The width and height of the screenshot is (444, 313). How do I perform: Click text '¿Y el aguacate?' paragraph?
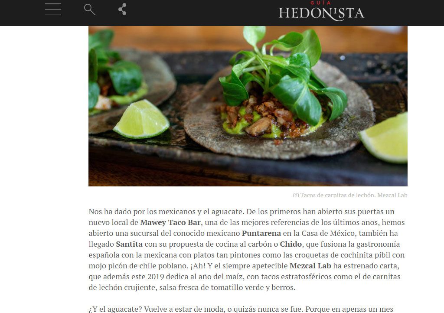coord(241,309)
